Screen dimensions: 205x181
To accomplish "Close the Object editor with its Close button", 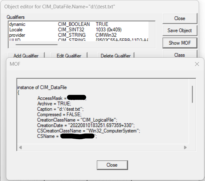I will click(180, 18).
